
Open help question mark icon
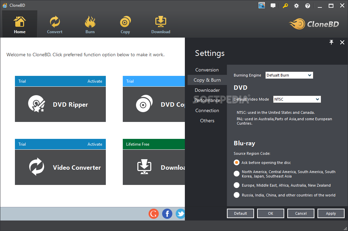308,6
